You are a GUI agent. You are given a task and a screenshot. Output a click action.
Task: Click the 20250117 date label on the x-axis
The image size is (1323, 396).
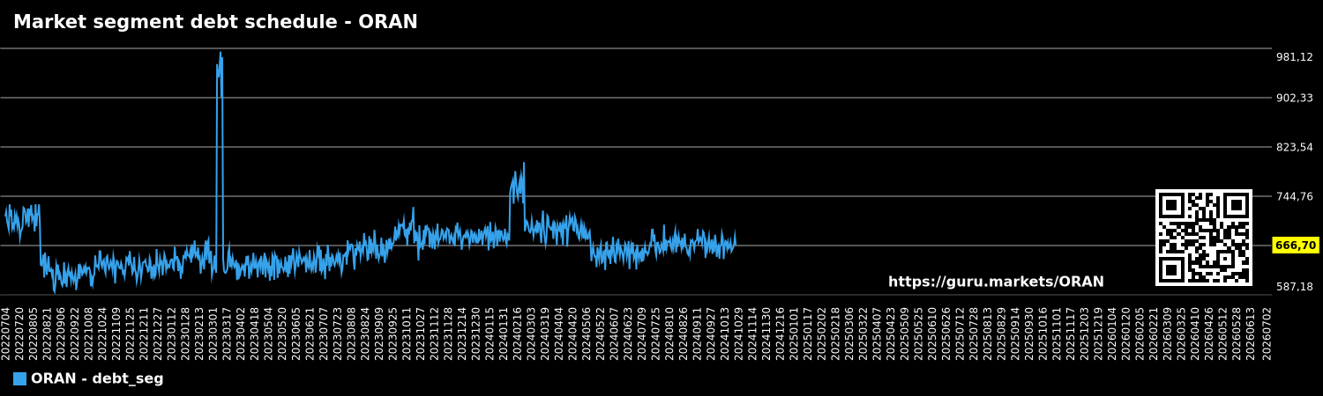808,333
